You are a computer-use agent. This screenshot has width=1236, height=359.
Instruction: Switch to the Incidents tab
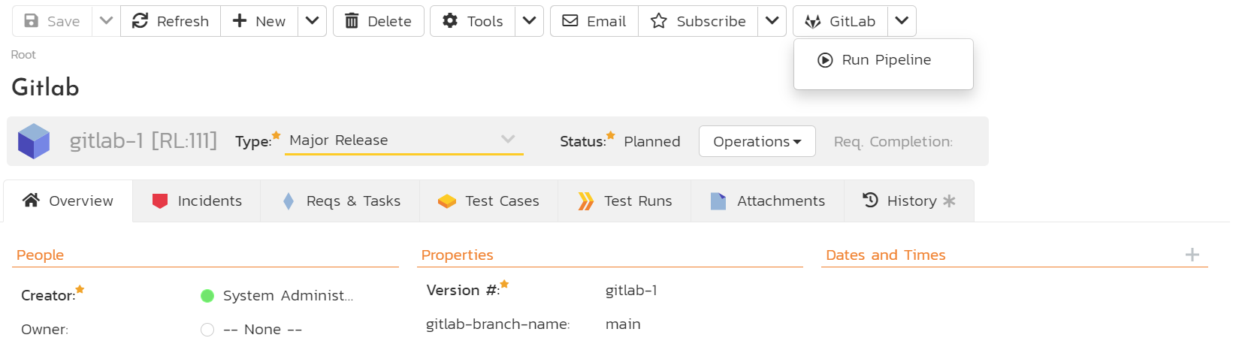coord(197,201)
